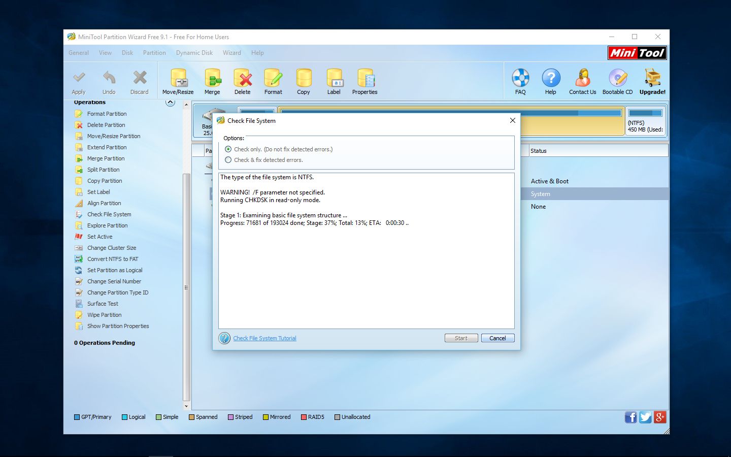
Task: Select the Move/Resize toolbar icon
Action: click(x=178, y=78)
